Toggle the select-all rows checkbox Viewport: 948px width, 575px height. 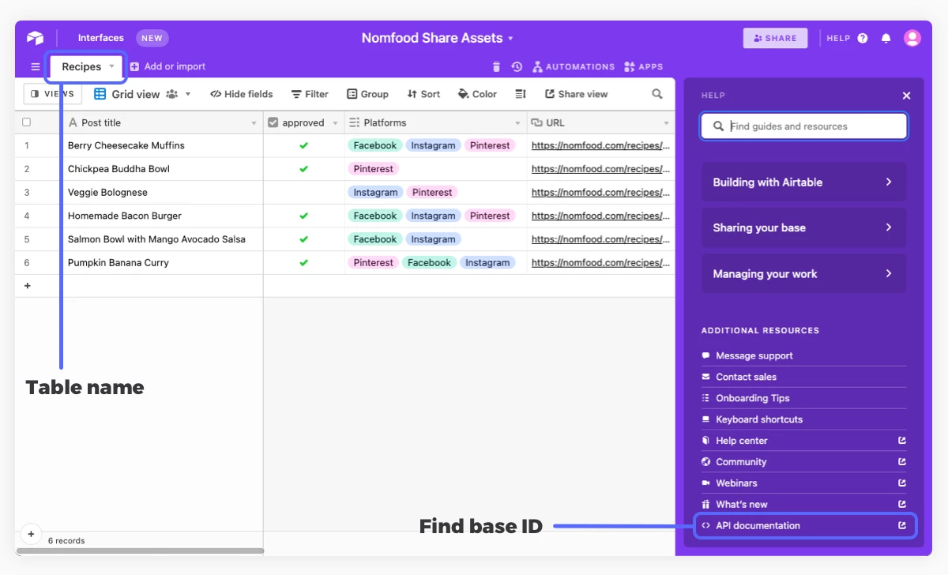click(27, 122)
